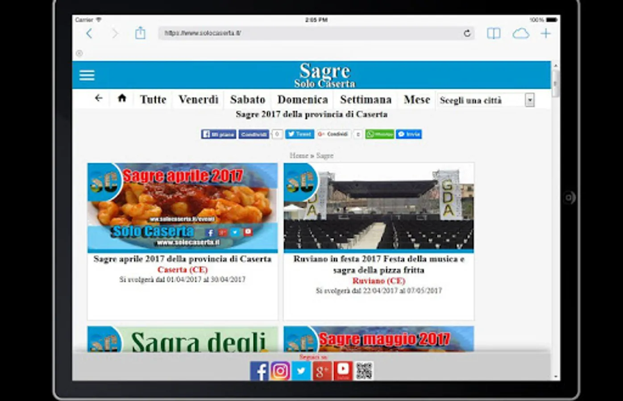623x401 pixels.
Task: Open the QR code icon in footer bar
Action: 364,371
